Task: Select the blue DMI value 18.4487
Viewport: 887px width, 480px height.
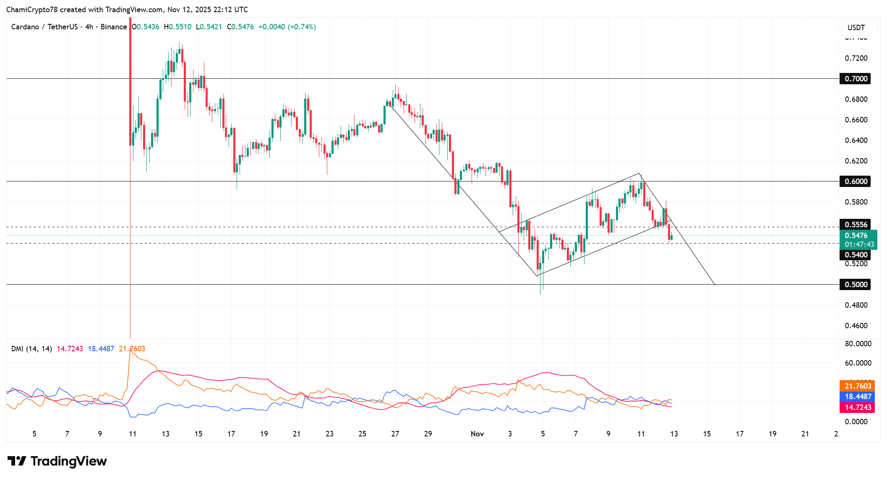Action: click(100, 348)
